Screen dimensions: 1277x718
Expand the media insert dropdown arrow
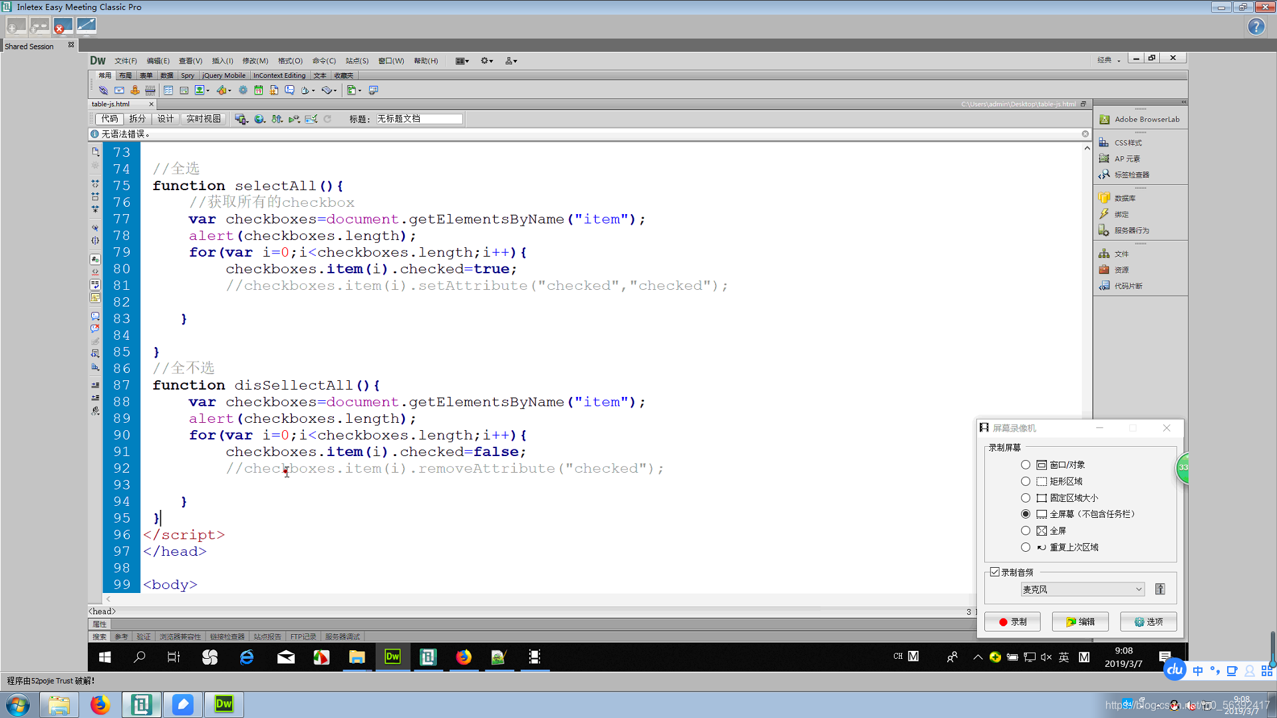tap(229, 90)
